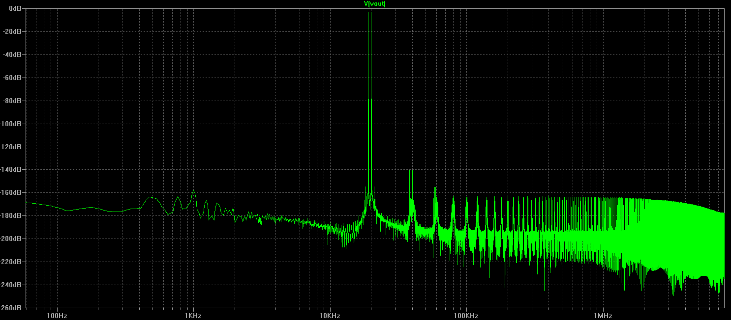Click the 100KHz frequency axis label
This screenshot has width=731, height=320.
(466, 315)
